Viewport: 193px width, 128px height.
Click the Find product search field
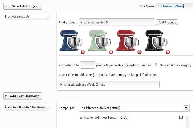(117, 22)
